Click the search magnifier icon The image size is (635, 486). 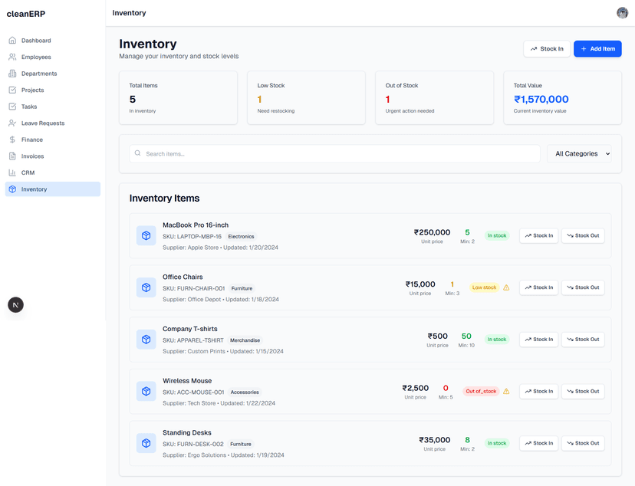138,153
